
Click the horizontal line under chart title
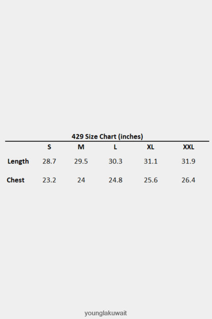click(107, 141)
